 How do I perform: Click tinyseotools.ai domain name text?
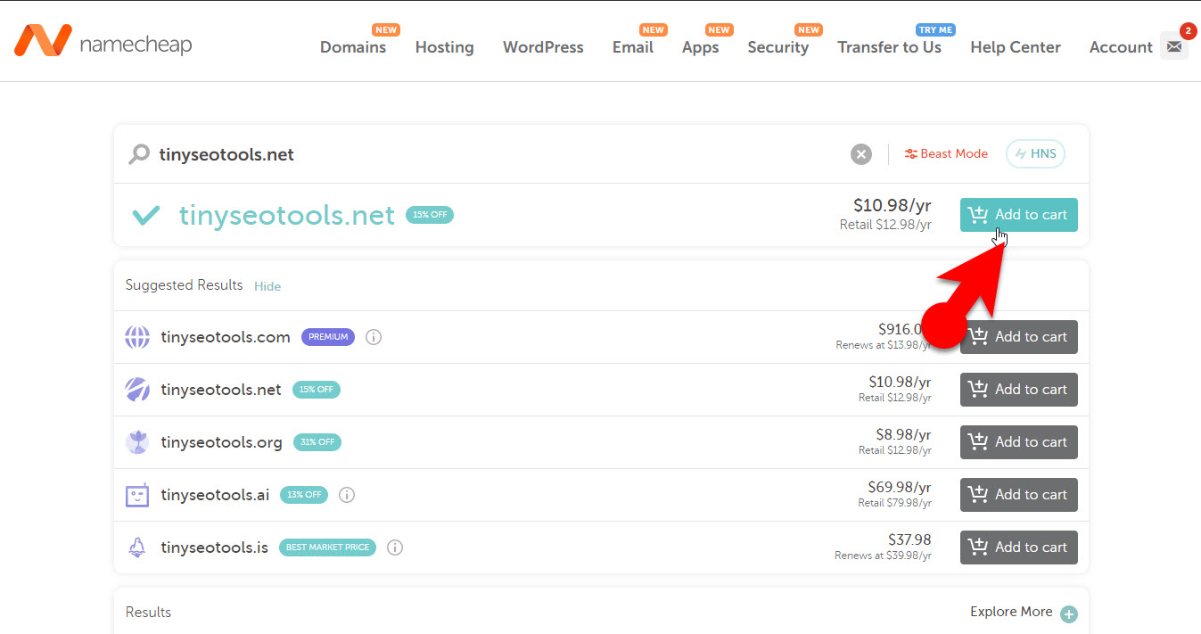[215, 495]
